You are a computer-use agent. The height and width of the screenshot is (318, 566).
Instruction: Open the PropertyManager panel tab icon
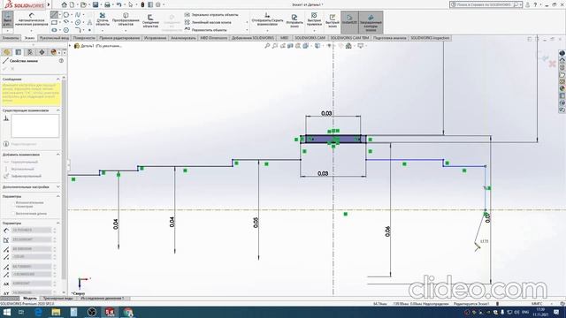[19, 52]
